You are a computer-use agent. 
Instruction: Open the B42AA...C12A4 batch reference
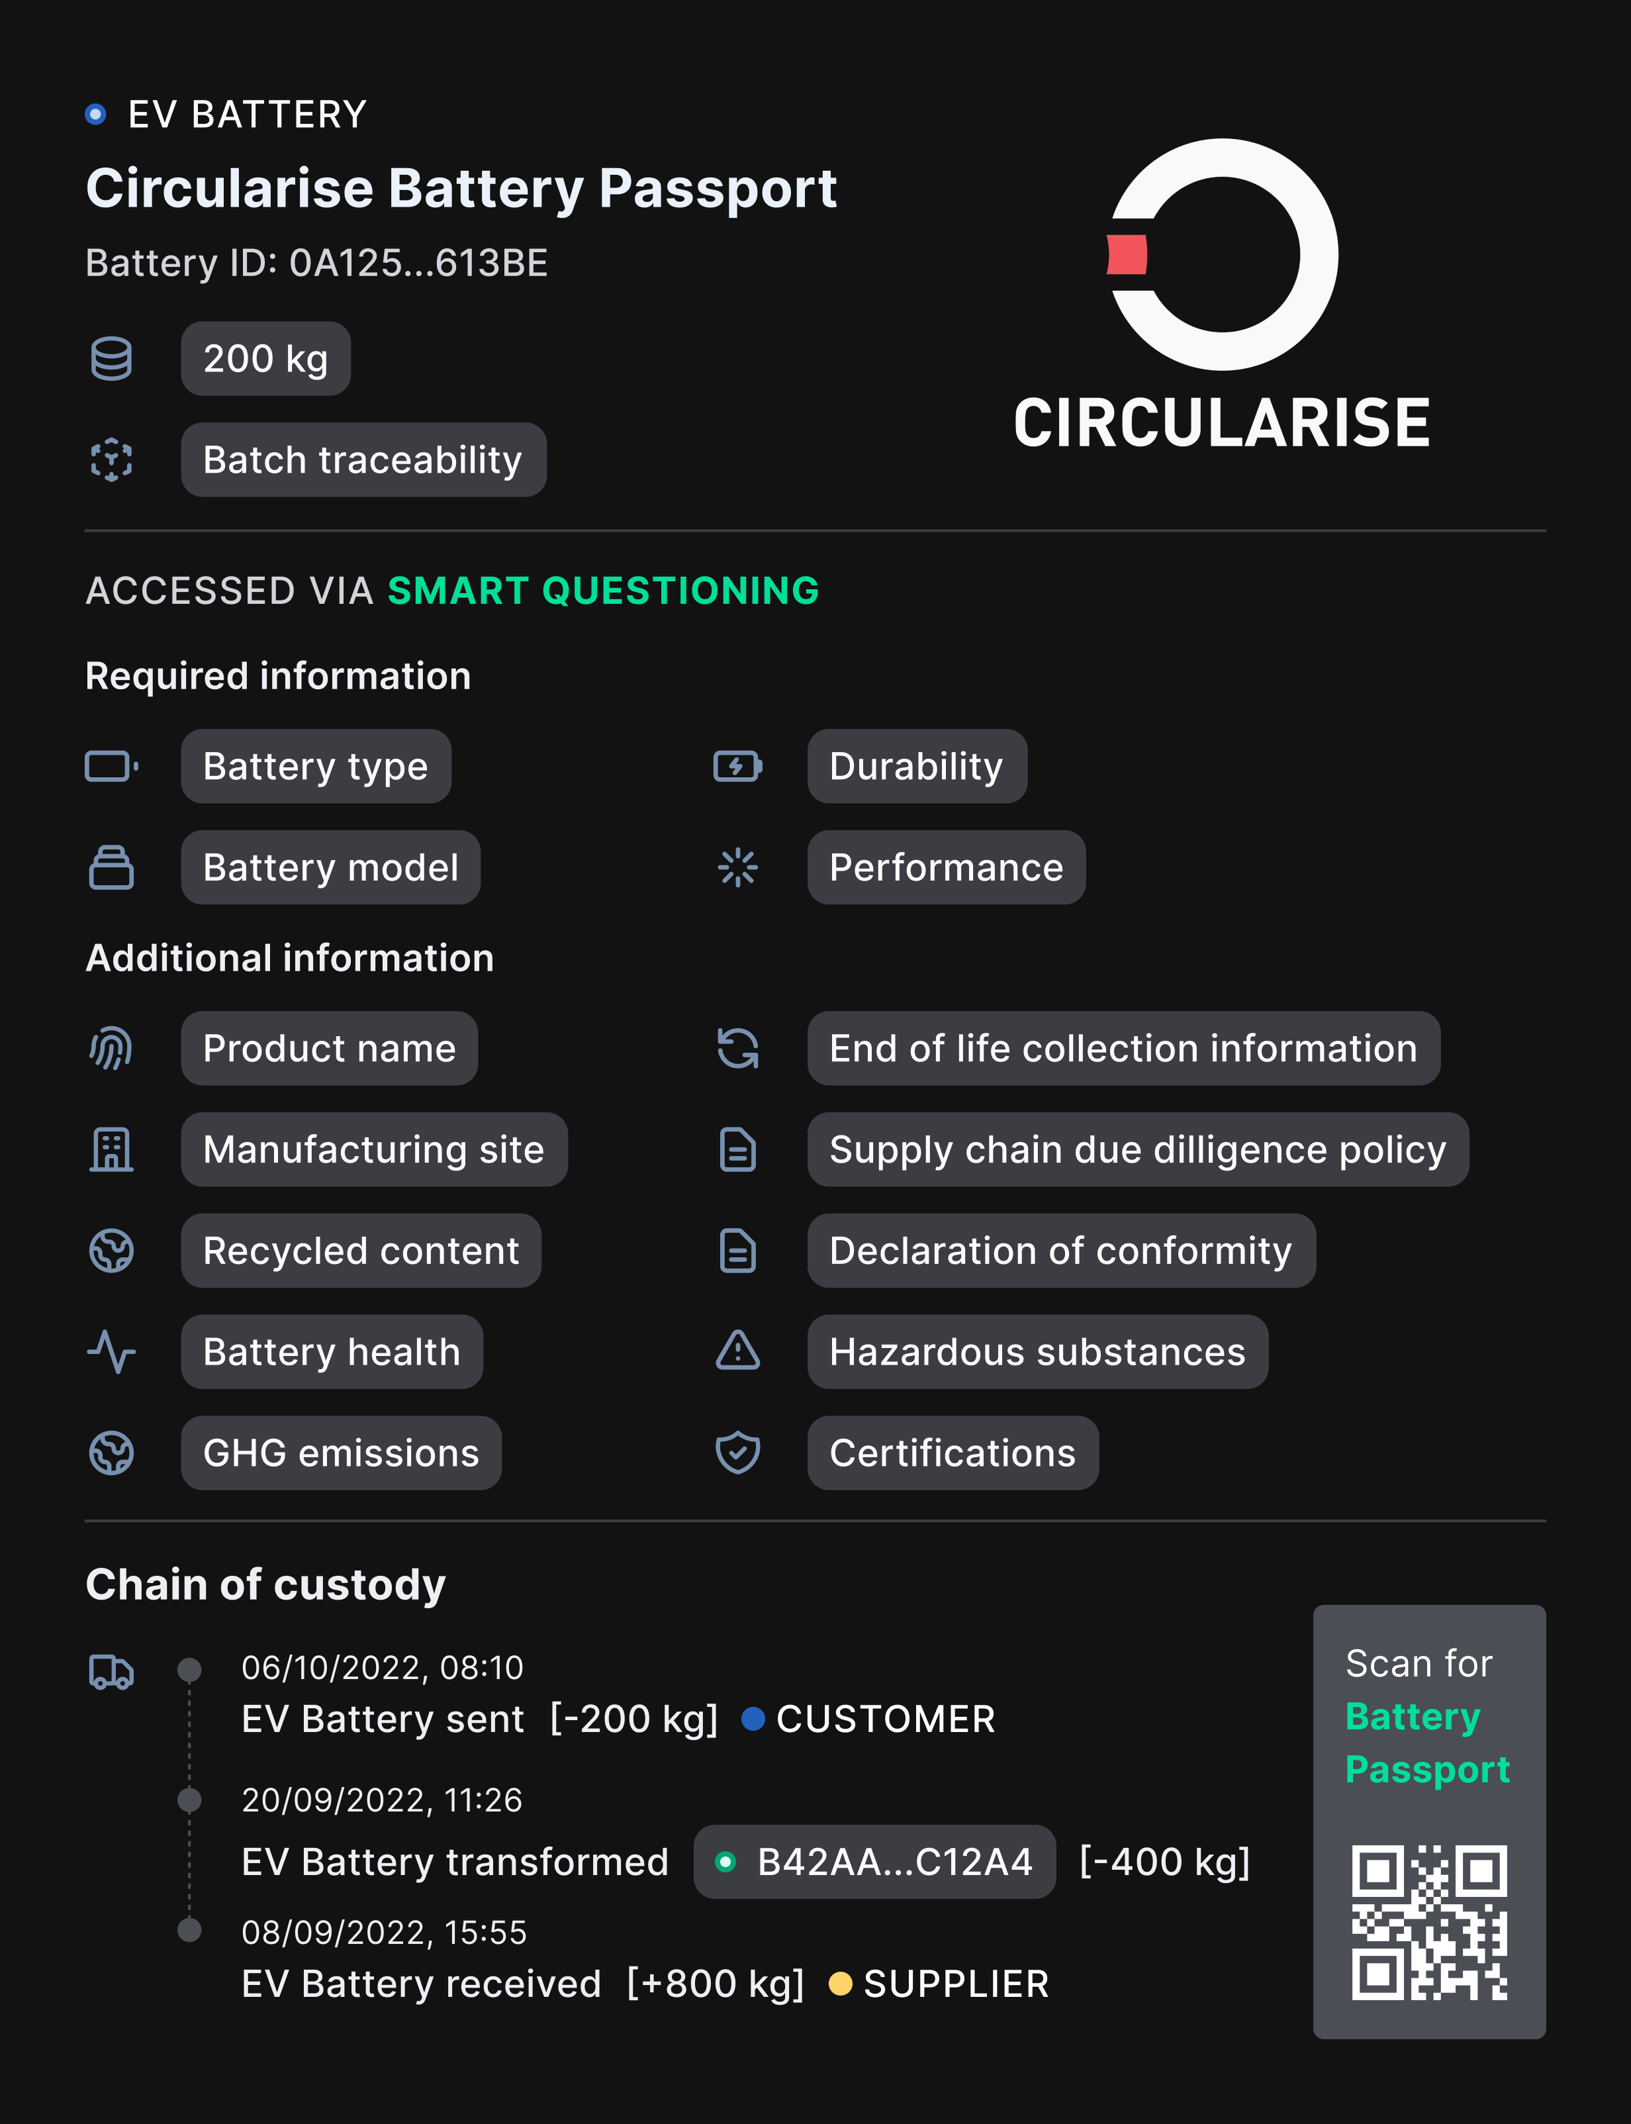(874, 1862)
